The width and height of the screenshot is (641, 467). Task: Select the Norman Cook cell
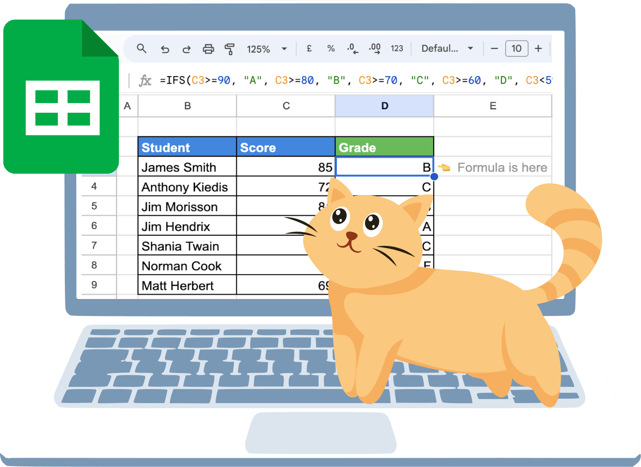click(187, 265)
